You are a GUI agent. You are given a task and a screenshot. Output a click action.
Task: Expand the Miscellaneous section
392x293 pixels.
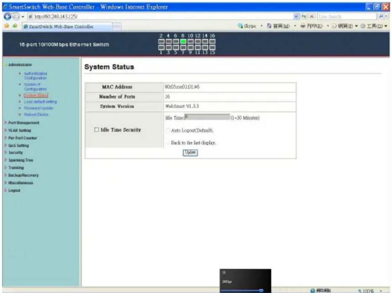pyautogui.click(x=20, y=183)
